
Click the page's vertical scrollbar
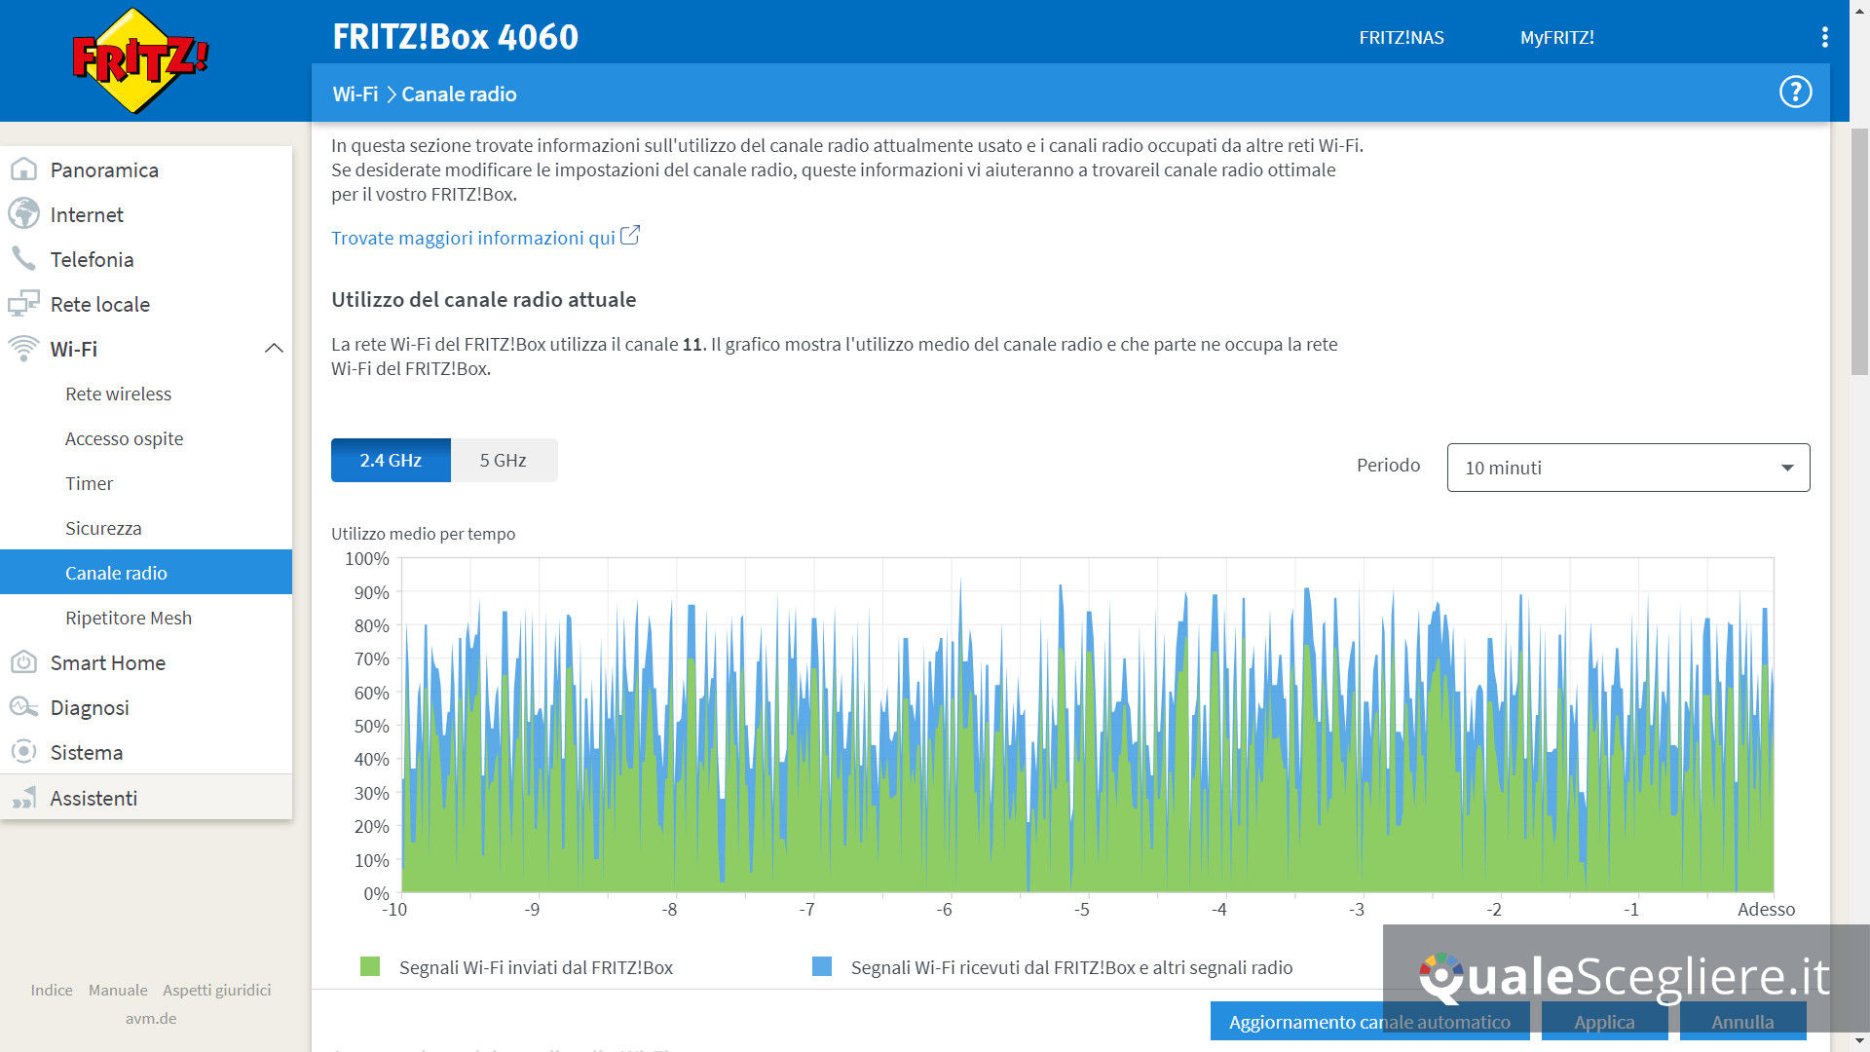tap(1859, 253)
